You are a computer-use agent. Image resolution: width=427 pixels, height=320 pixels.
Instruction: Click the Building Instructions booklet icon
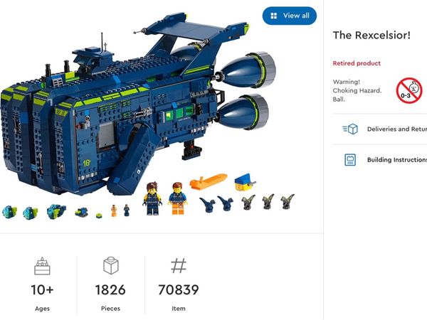(x=350, y=159)
